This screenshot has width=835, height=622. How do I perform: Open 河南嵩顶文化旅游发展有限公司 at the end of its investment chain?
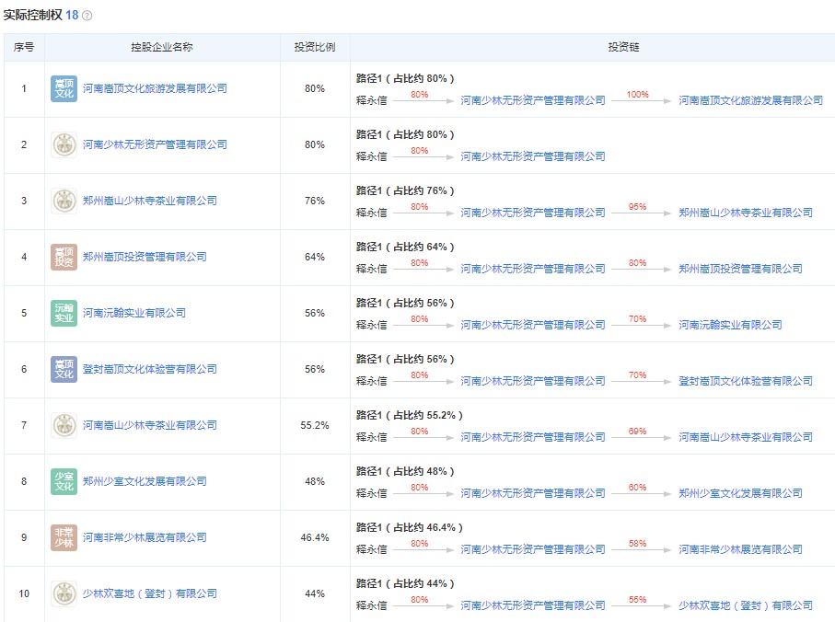[750, 100]
